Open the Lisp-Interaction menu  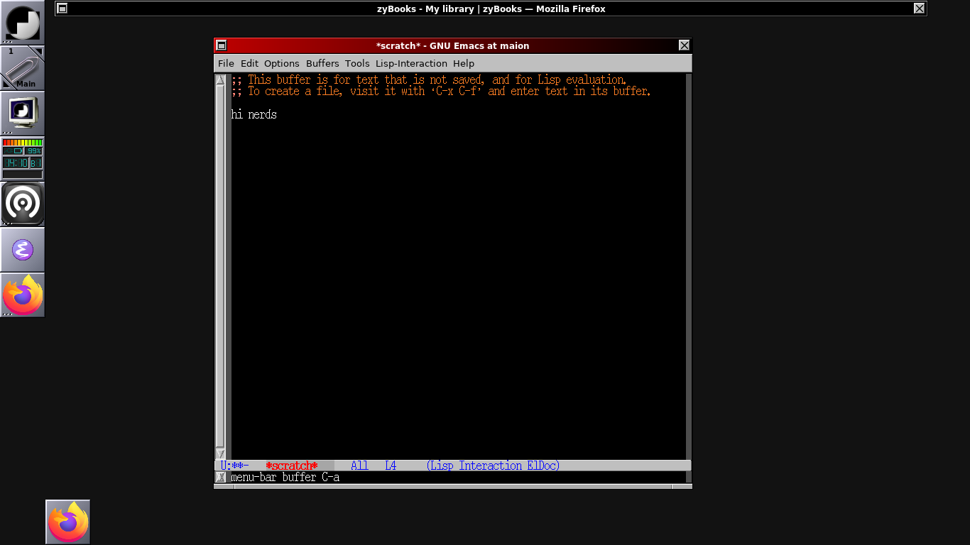point(411,63)
